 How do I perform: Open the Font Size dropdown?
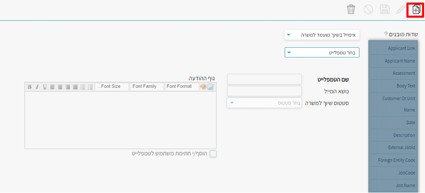[112, 87]
